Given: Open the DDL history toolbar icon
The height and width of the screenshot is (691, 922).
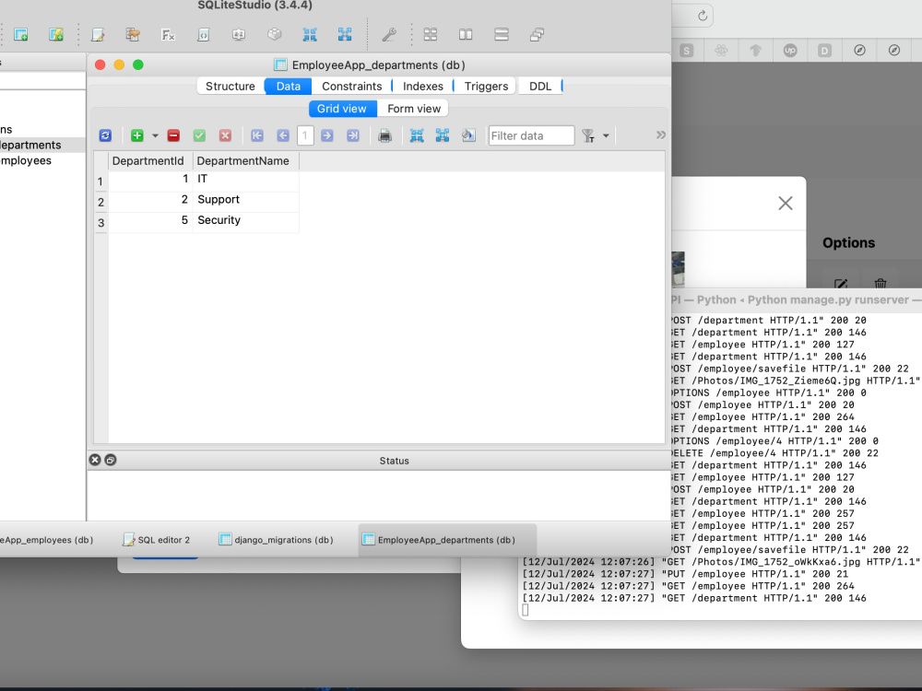Looking at the screenshot, I should [133, 35].
